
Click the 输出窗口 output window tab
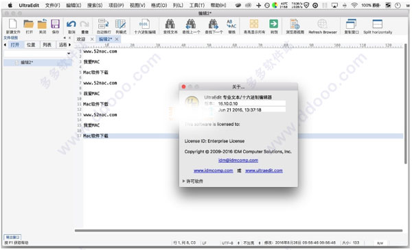point(12,237)
